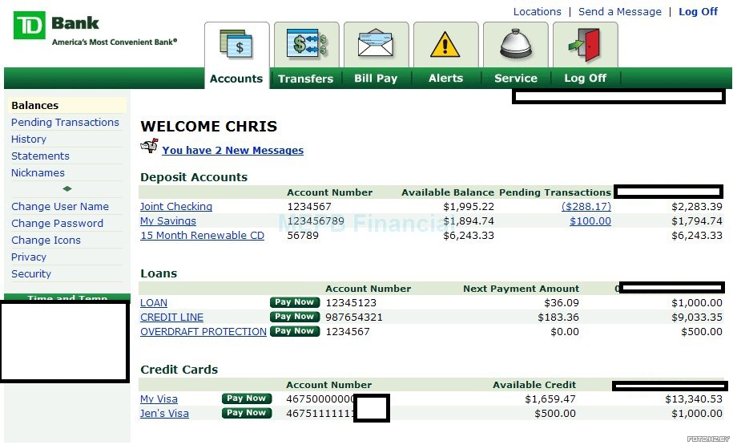
Task: Open the OVERDRAFT PROTECTION link
Action: click(203, 332)
